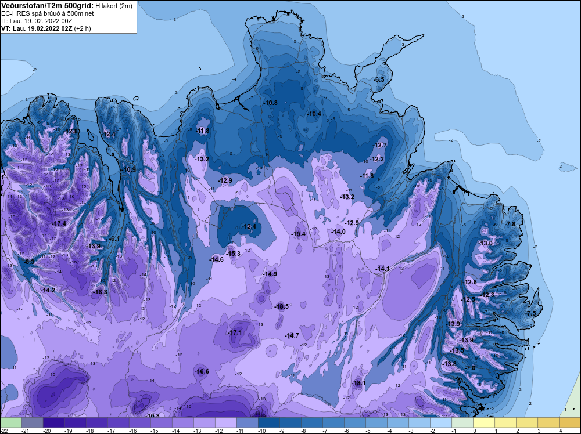Click the -10.9 temperature reading
Viewport: 581px width, 434px height.
(129, 170)
